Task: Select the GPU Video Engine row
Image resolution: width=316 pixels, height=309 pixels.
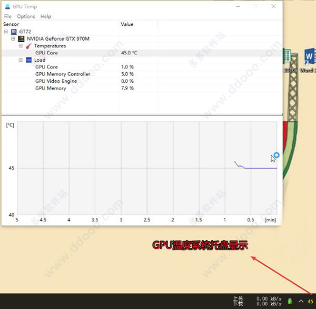Action: pos(142,81)
